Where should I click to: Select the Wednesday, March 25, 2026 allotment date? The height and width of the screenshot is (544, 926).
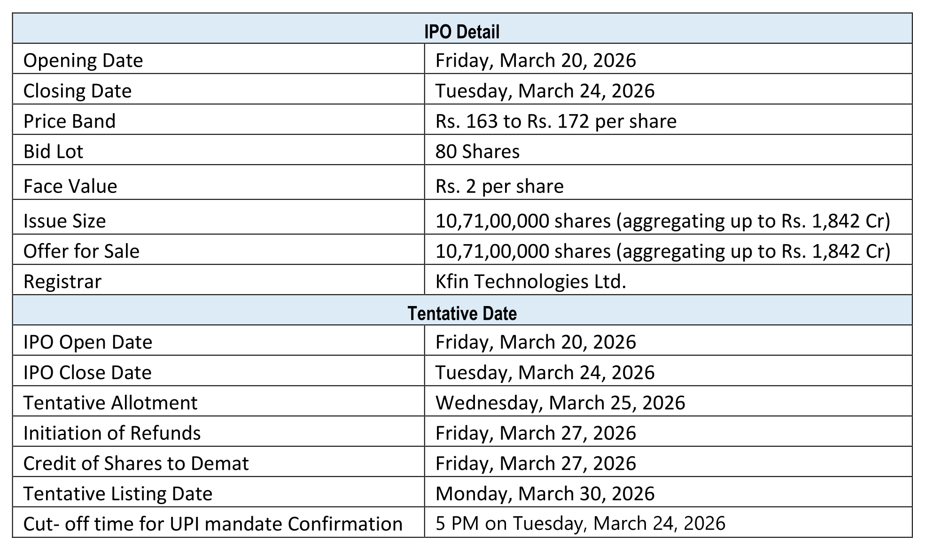(x=560, y=403)
